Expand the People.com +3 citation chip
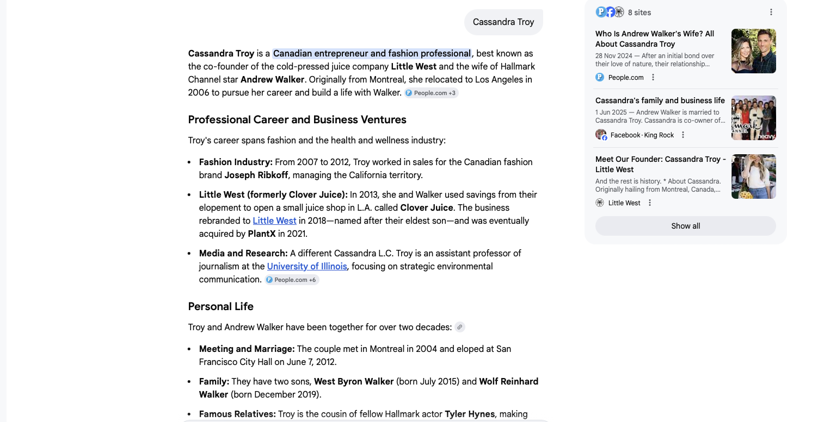 tap(431, 93)
